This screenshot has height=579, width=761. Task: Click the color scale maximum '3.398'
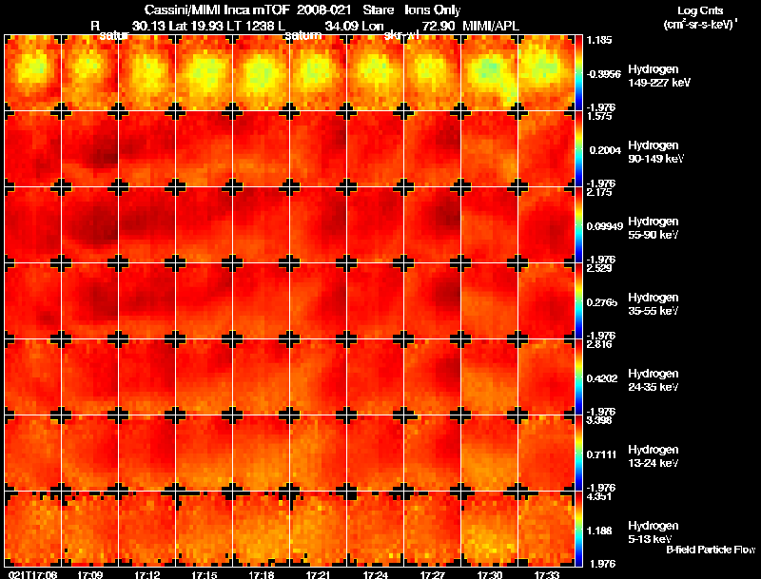pos(599,421)
